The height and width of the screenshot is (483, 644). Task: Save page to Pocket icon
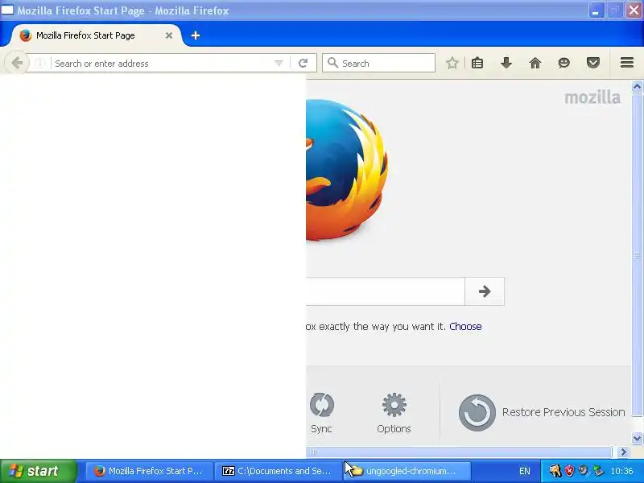593,63
